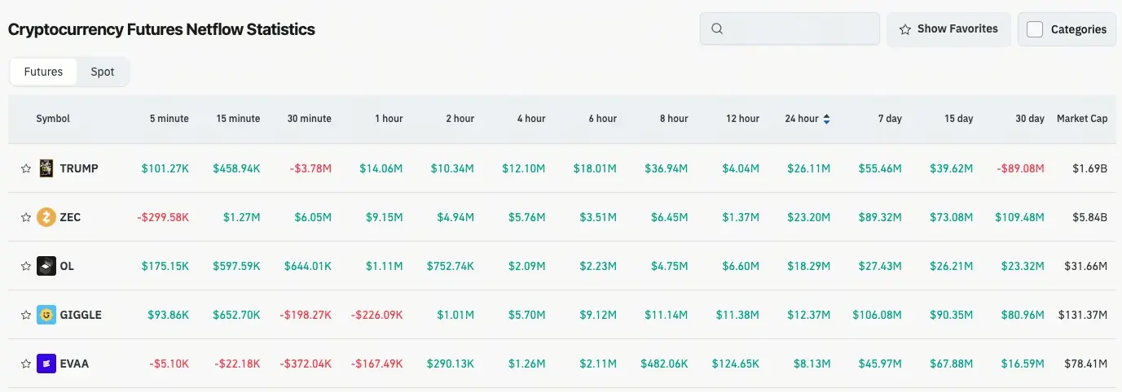Image resolution: width=1122 pixels, height=392 pixels.
Task: Favorite TRUMP with its star icon
Action: [x=26, y=168]
